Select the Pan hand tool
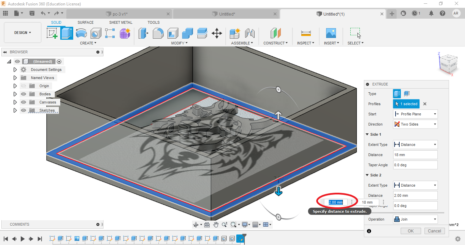465x245 pixels. pyautogui.click(x=216, y=225)
